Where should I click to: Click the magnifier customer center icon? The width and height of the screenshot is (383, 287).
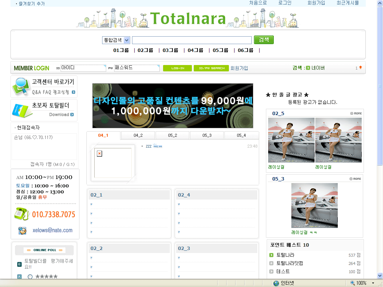click(21, 86)
